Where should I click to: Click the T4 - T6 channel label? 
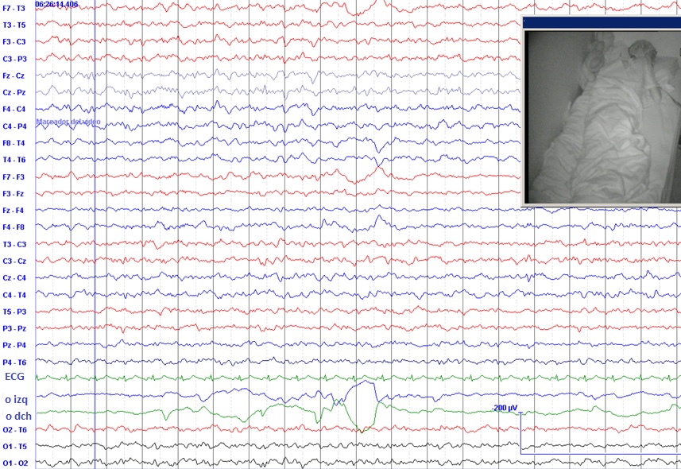coord(14,160)
